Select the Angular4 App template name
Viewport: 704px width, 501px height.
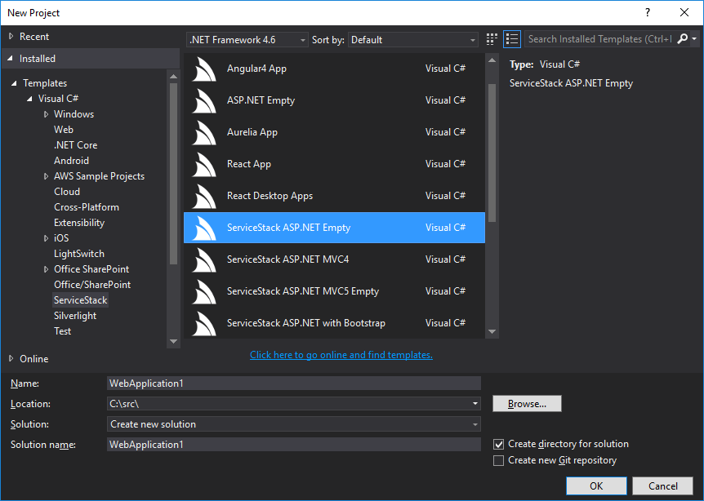pos(256,69)
